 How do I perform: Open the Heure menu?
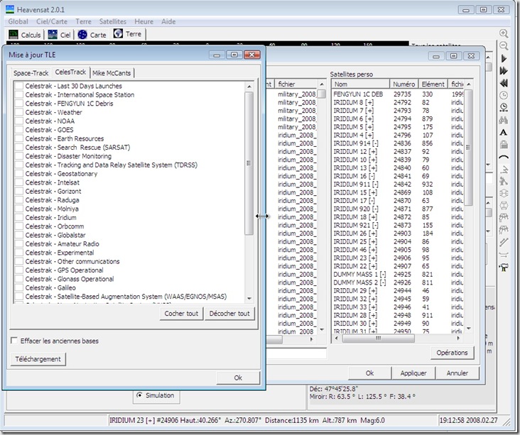tap(143, 21)
